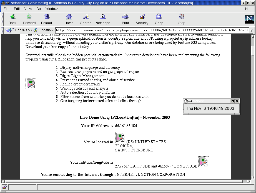The width and height of the screenshot is (256, 193).
Task: Click the vertical scrollbar up arrow
Action: click(x=253, y=36)
